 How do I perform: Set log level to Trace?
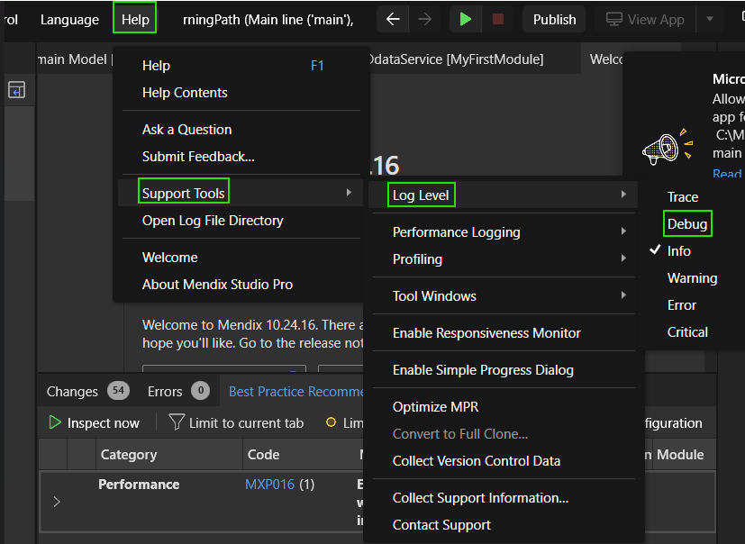tap(683, 196)
